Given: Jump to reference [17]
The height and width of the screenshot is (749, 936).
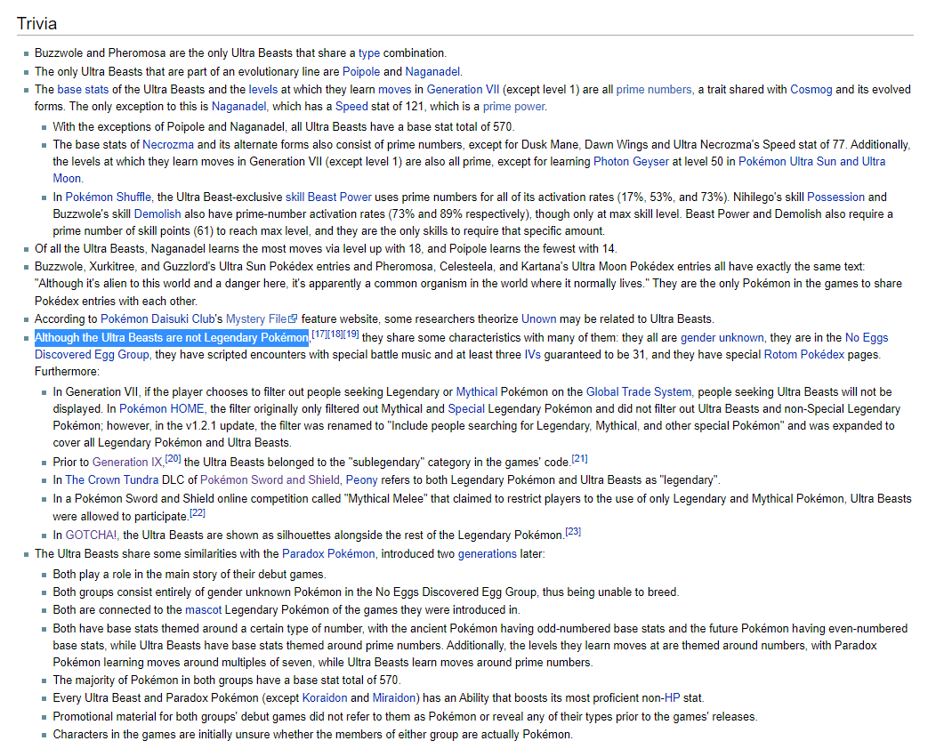Looking at the screenshot, I should (319, 334).
